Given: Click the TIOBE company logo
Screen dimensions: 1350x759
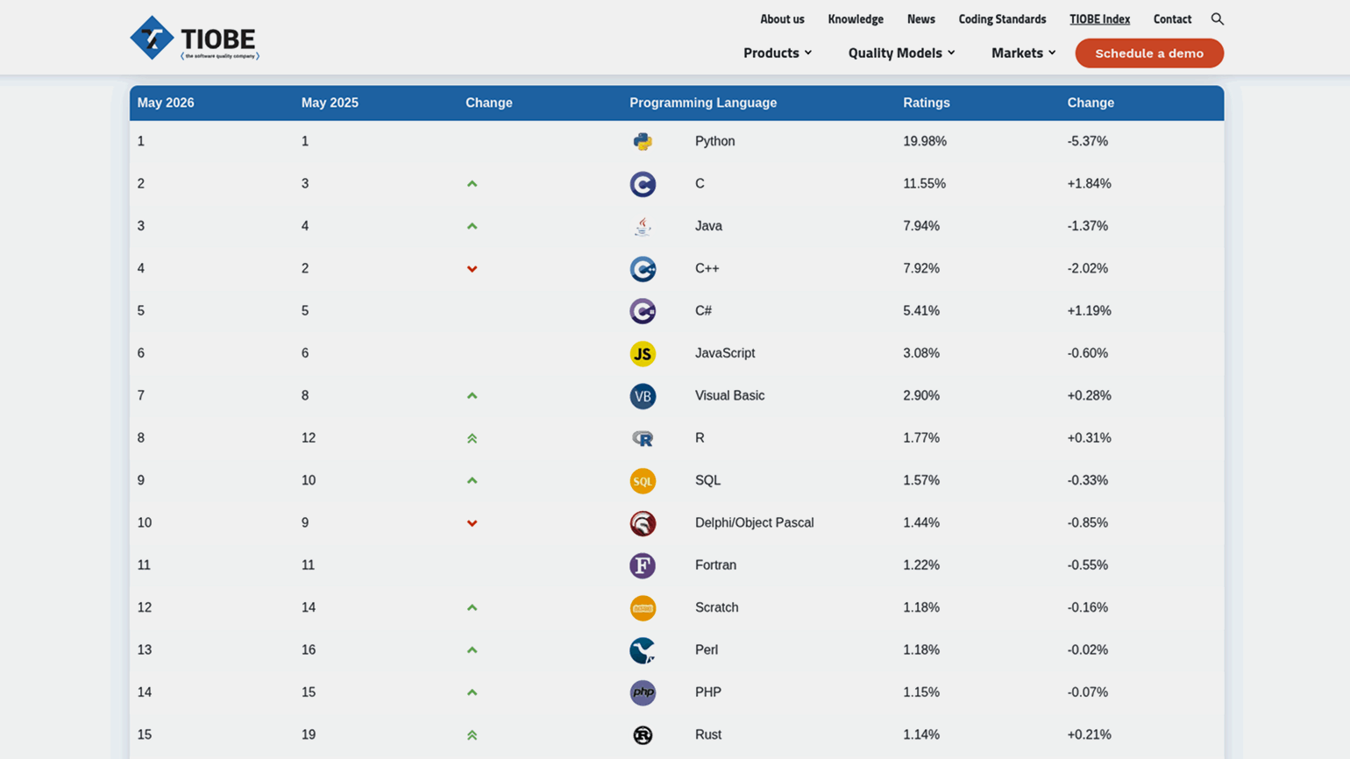Looking at the screenshot, I should pos(195,38).
